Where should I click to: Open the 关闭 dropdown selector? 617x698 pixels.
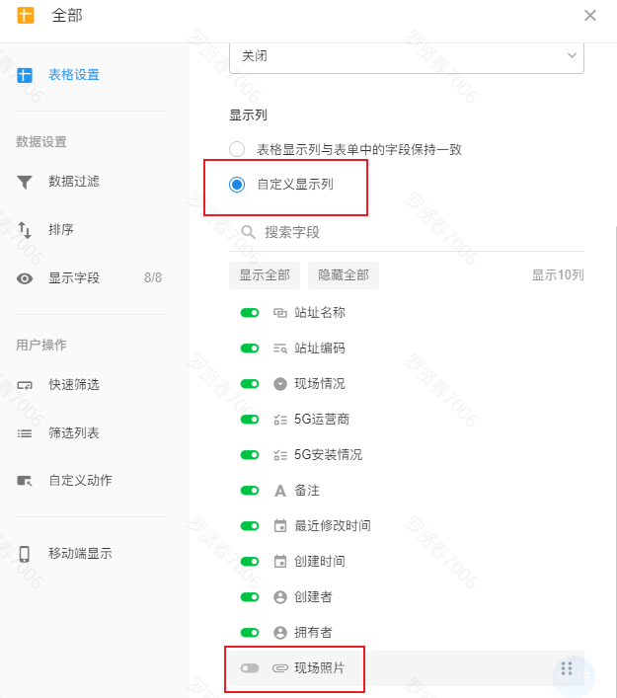[x=406, y=56]
